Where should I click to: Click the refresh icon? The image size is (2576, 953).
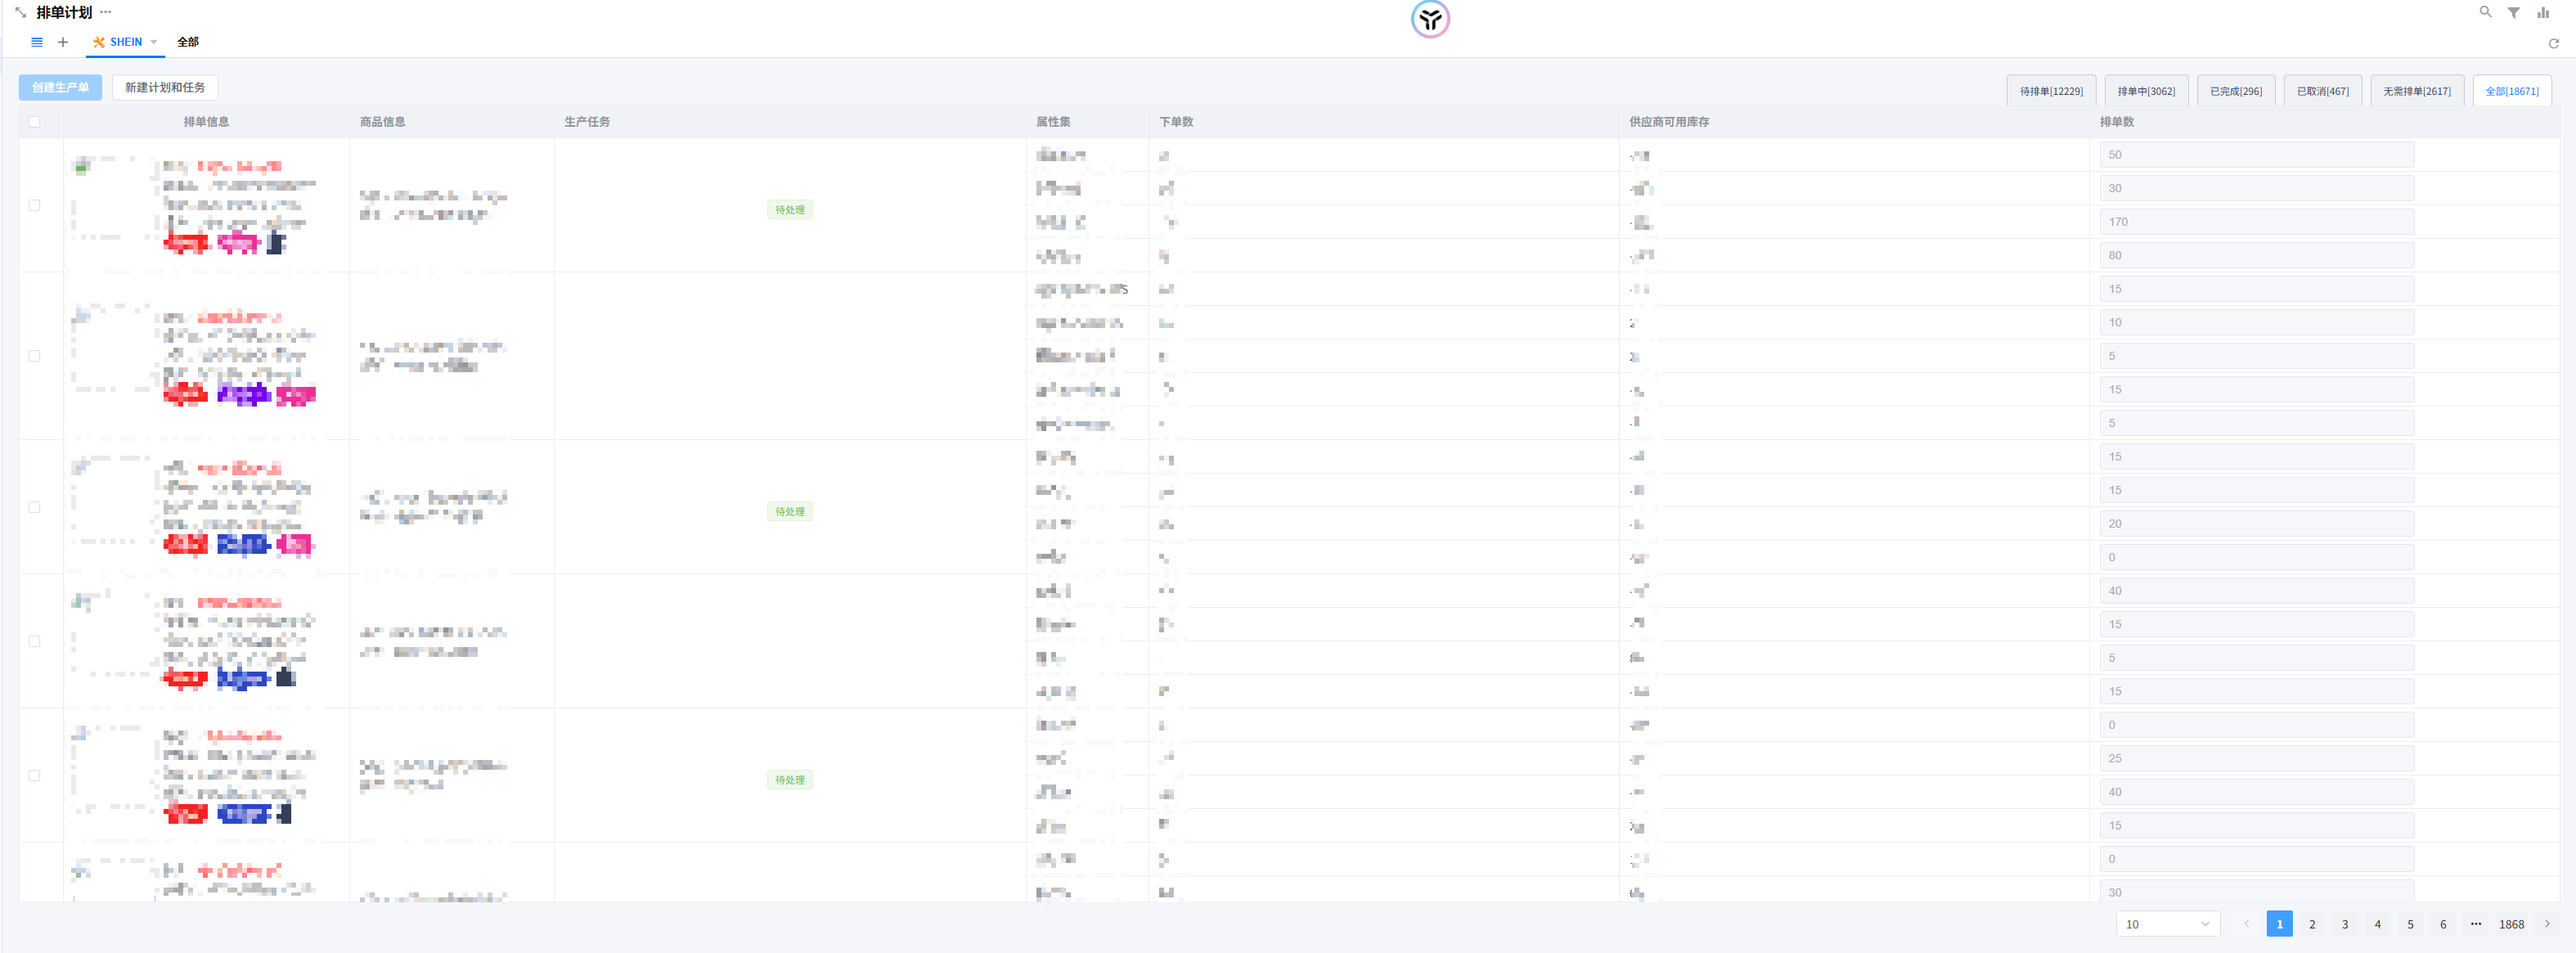point(2553,43)
